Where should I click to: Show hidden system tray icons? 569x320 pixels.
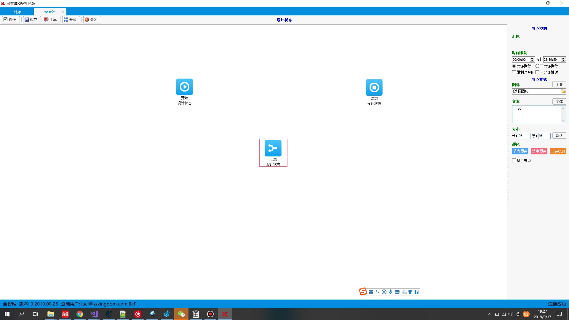tap(490, 314)
